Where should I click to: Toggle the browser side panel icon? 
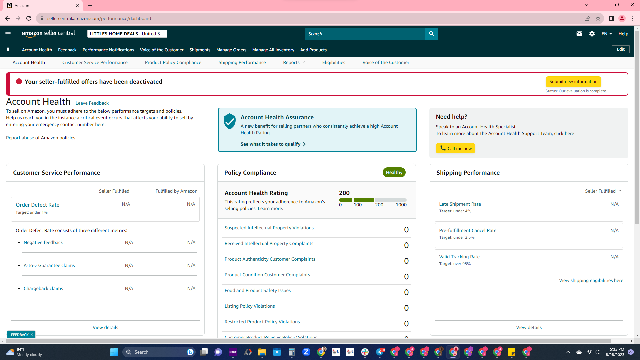click(611, 18)
